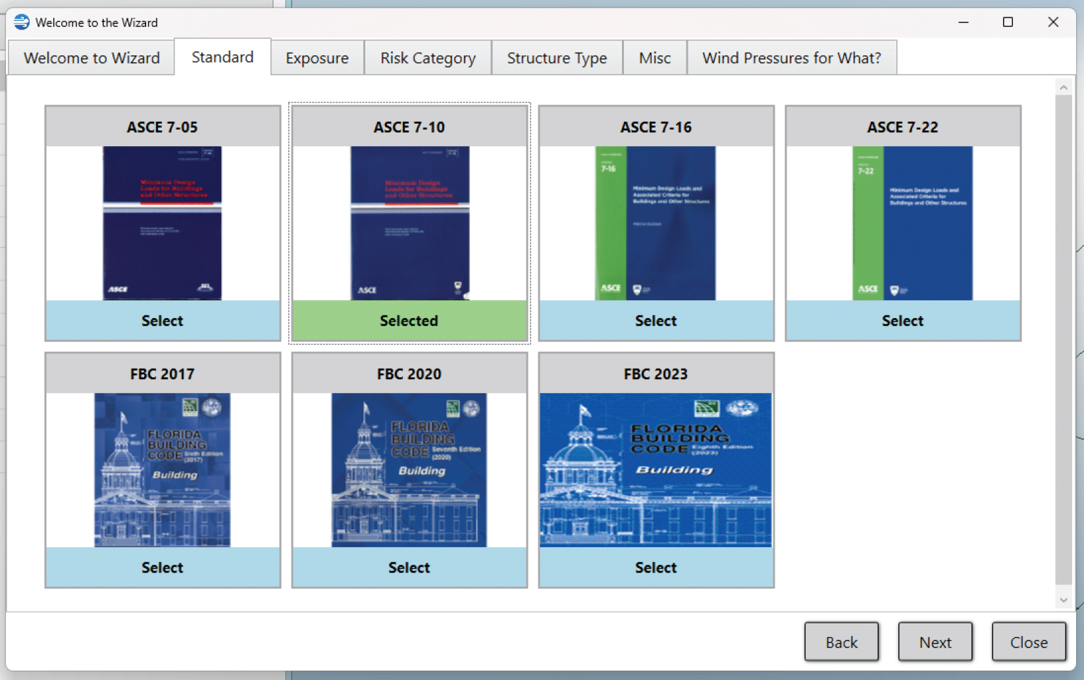Viewport: 1084px width, 680px height.
Task: Switch to the Exposure tab
Action: click(x=317, y=58)
